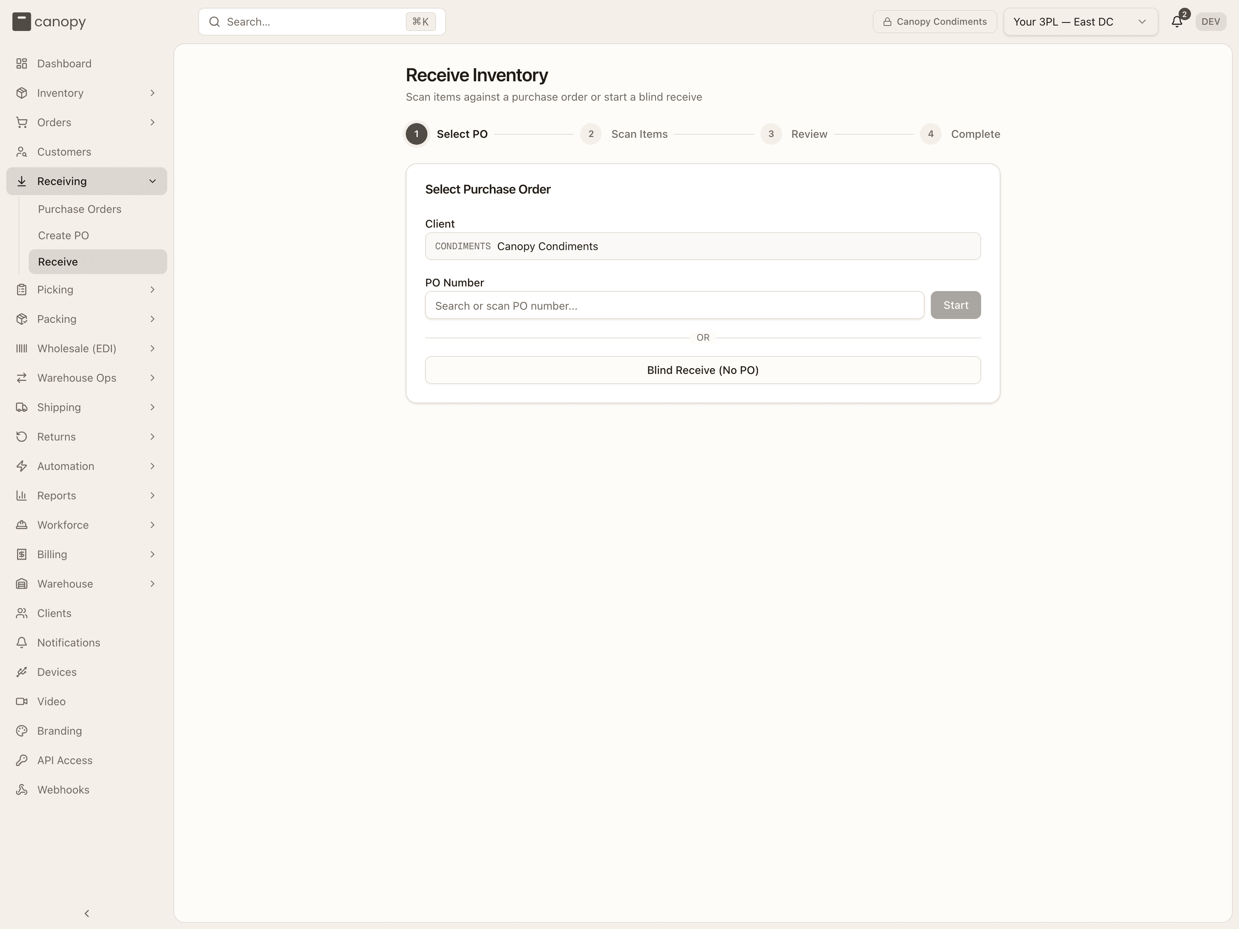Click the Wholesale barcode icon

pyautogui.click(x=21, y=348)
